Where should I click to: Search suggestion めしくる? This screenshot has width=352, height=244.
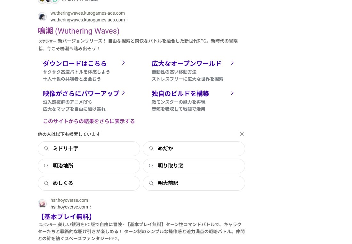pyautogui.click(x=89, y=183)
